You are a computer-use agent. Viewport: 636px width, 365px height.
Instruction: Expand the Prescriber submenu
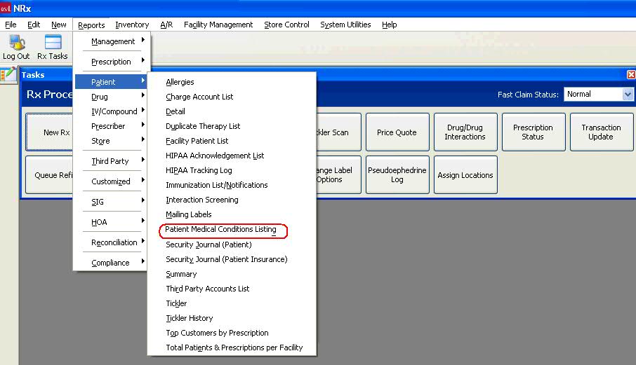[112, 126]
